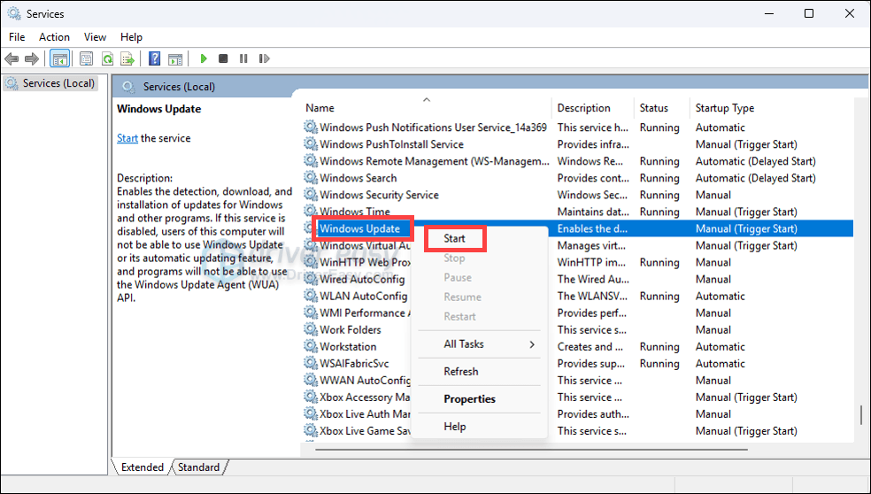Sort services by the Name column header
The height and width of the screenshot is (494, 871).
tap(320, 108)
